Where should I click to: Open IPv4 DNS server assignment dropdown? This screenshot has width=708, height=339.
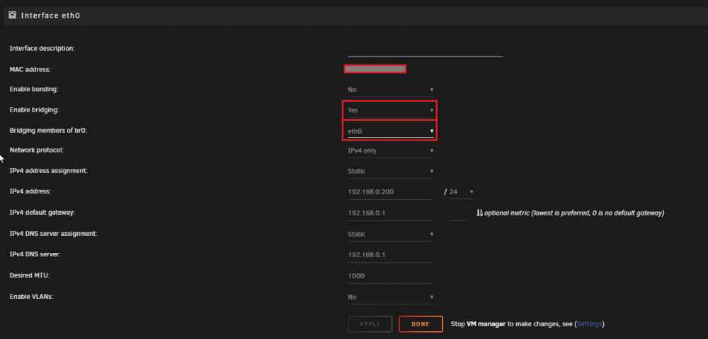tap(391, 234)
